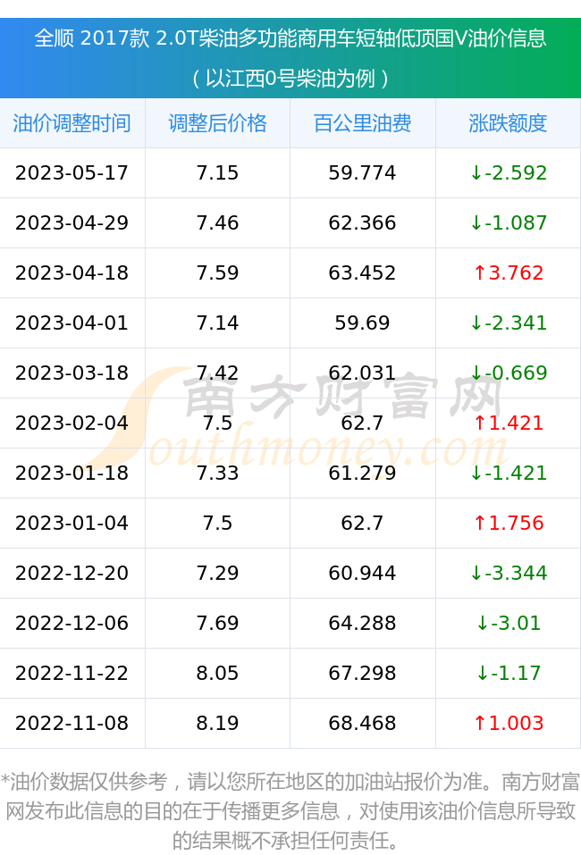Viewport: 581px width, 855px height.
Task: Click the disclaimer text at the bottom
Action: point(290,810)
